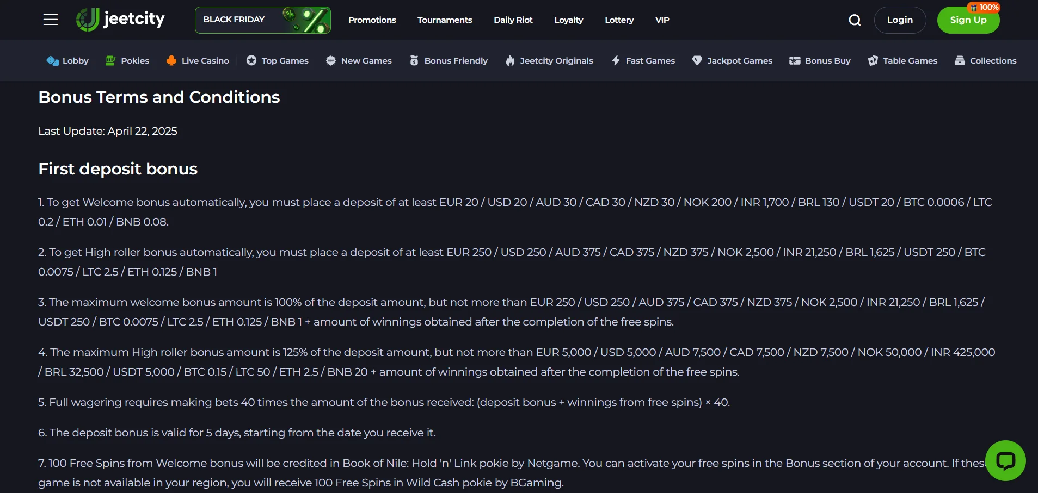The width and height of the screenshot is (1038, 493).
Task: Open Live Casino category
Action: click(x=198, y=61)
